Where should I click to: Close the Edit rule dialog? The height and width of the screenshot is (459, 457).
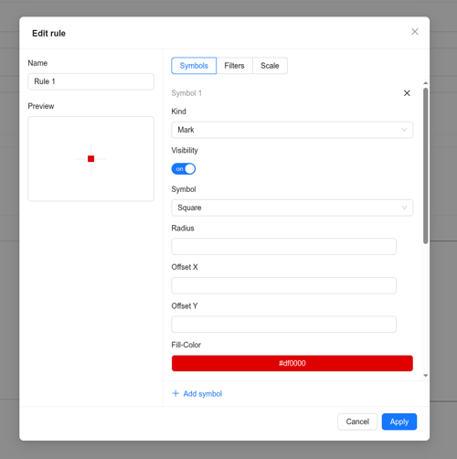(415, 32)
